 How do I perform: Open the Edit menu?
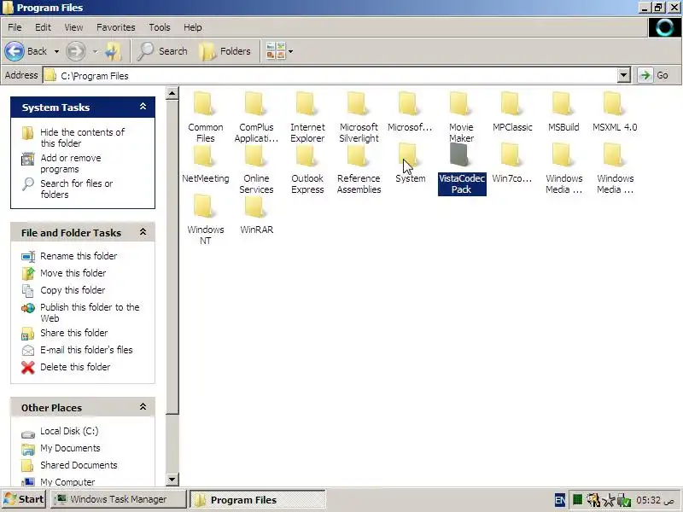tap(43, 27)
